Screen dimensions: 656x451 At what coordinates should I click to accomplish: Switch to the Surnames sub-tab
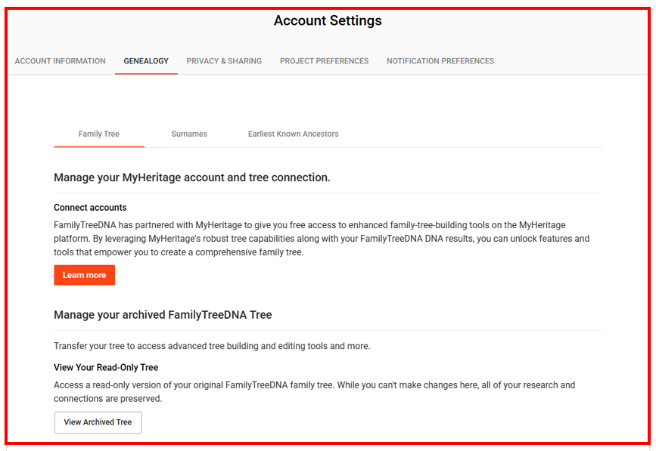[x=189, y=134]
